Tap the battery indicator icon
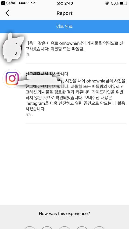This screenshot has width=129, height=229. [123, 3]
